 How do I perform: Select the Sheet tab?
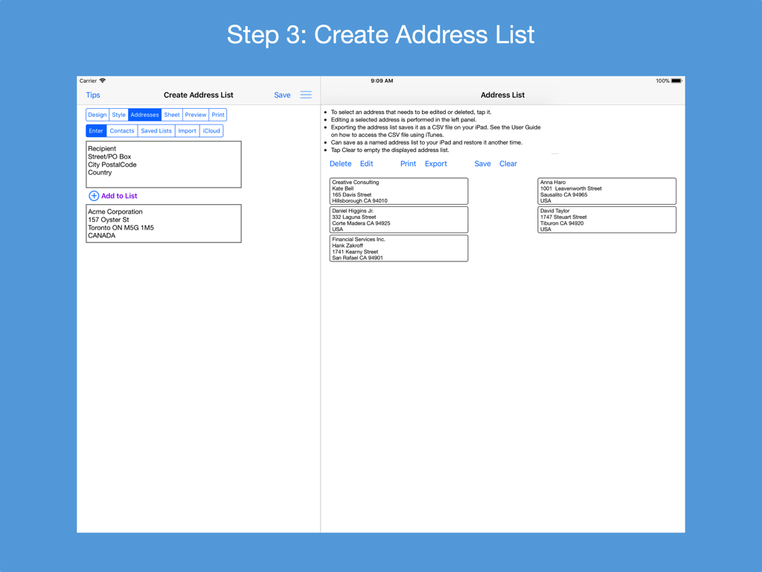171,114
